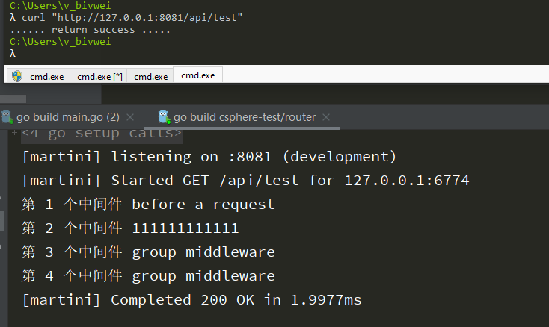The width and height of the screenshot is (549, 327).
Task: Click the curl command line in terminal
Action: (x=126, y=17)
